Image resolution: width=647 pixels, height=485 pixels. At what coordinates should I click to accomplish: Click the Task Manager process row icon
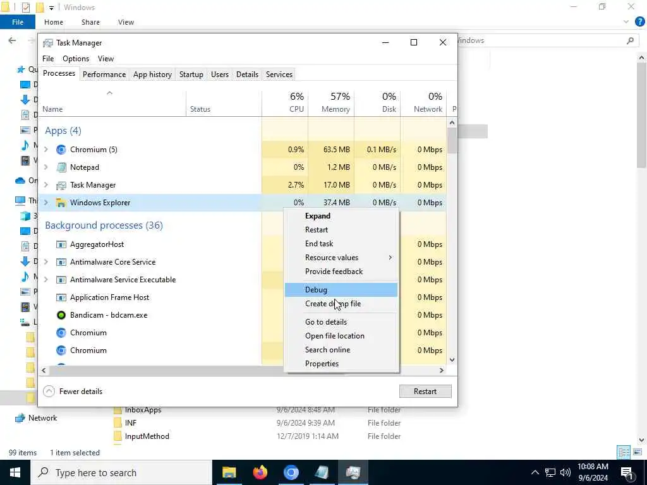61,185
